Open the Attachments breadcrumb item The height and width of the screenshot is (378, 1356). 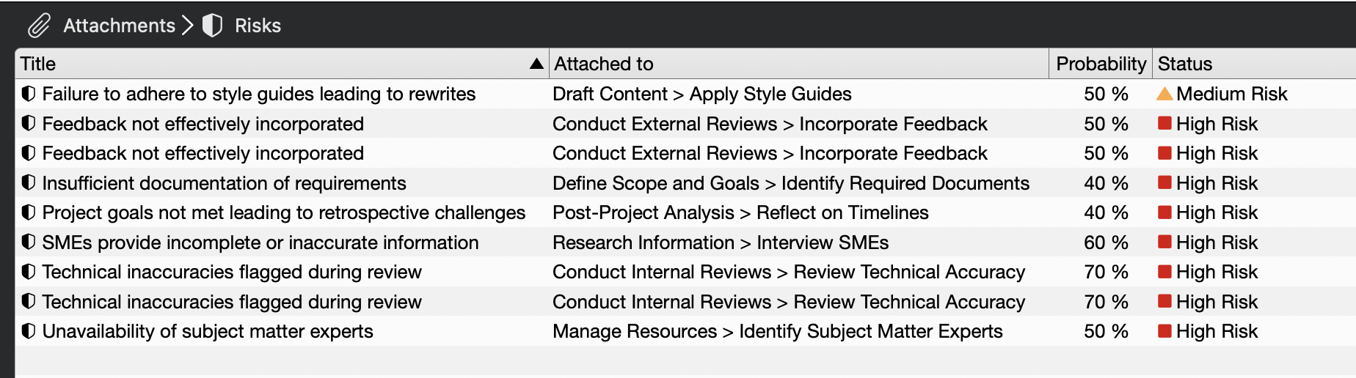[119, 26]
